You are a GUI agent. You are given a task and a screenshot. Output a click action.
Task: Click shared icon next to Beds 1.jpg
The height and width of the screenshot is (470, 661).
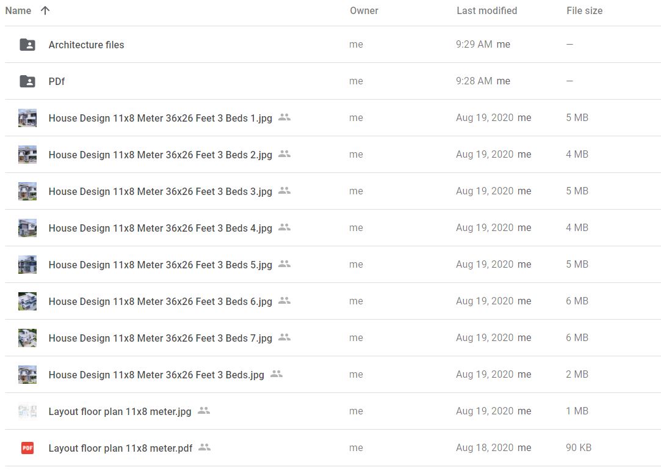click(284, 117)
